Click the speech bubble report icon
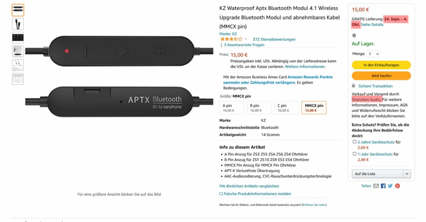Viewport: 426px width, 222px height. coord(221,194)
